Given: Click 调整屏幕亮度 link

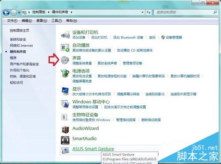Looking at the screenshot, I should [x=82, y=81].
